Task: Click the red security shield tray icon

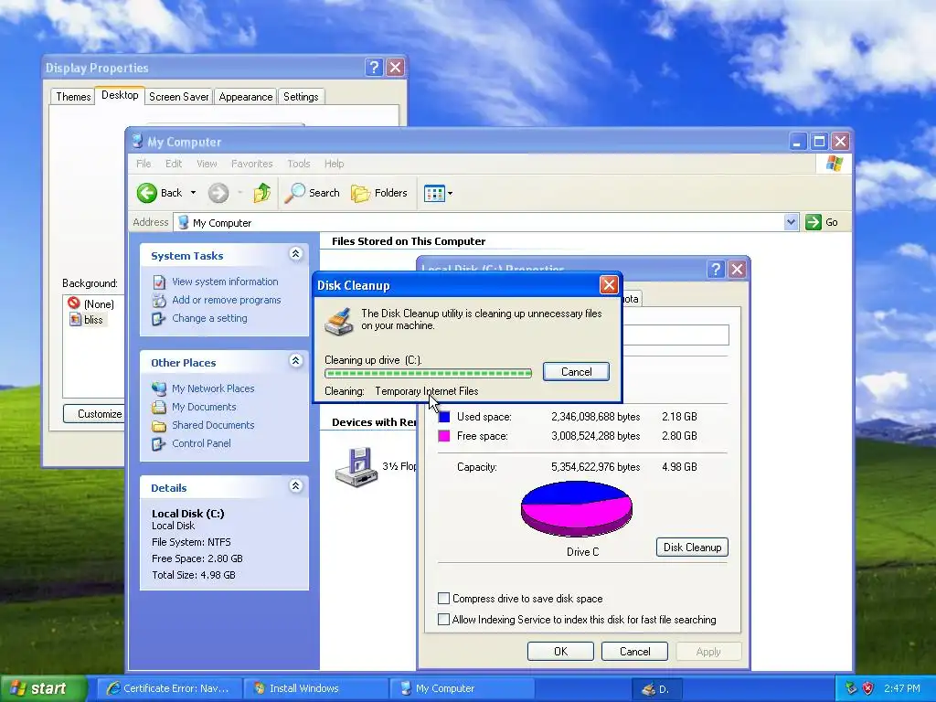Action: pyautogui.click(x=867, y=688)
